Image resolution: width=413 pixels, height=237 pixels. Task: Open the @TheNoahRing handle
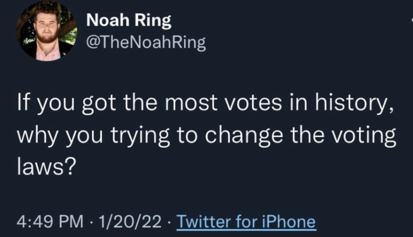coord(146,43)
